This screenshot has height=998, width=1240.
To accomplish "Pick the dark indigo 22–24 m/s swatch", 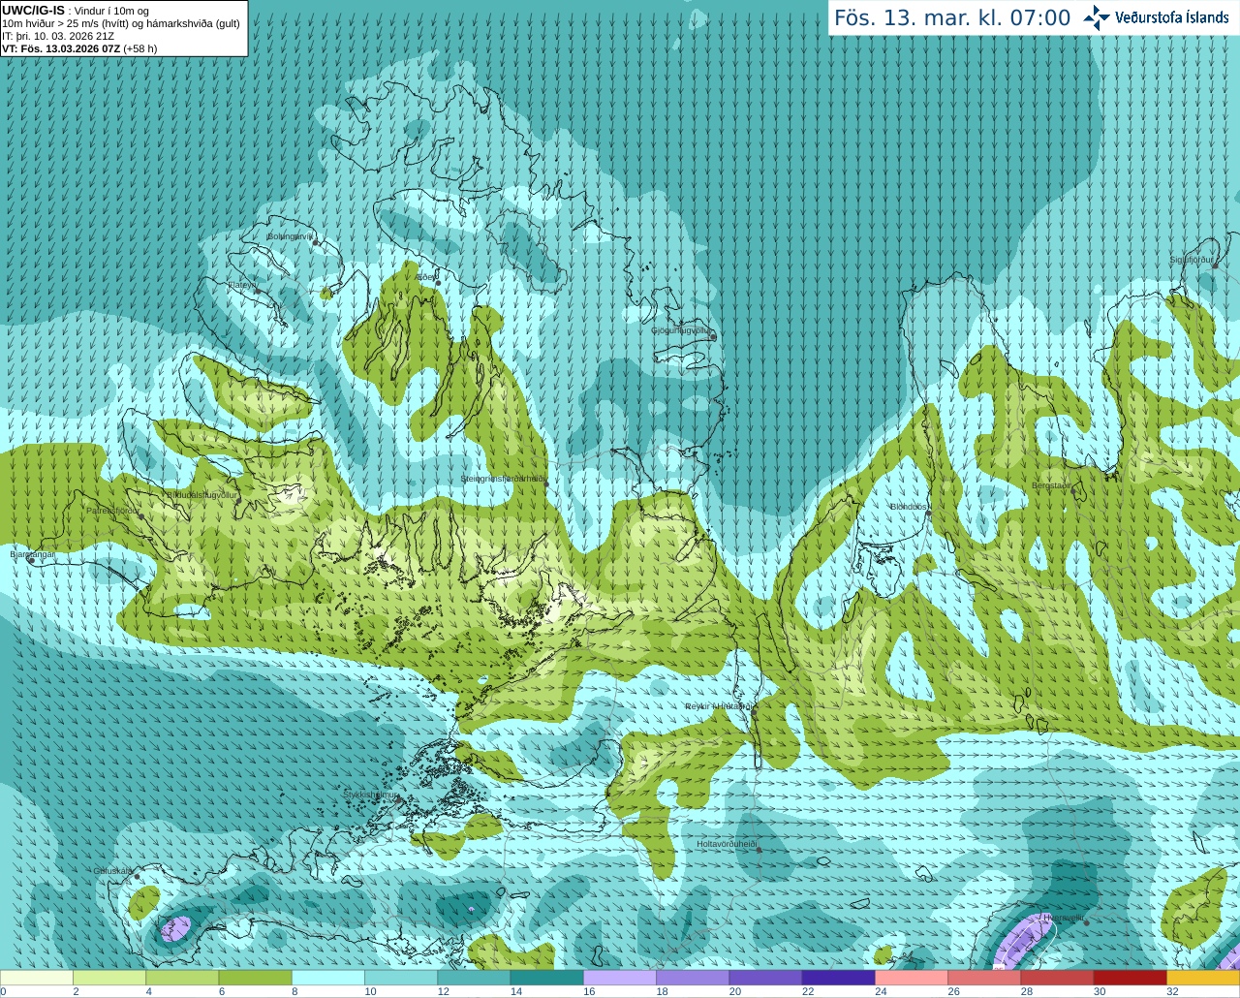I will [839, 978].
